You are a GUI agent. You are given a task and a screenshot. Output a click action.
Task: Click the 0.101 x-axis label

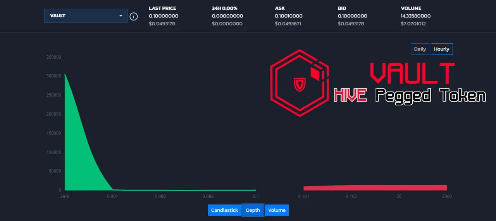point(303,196)
